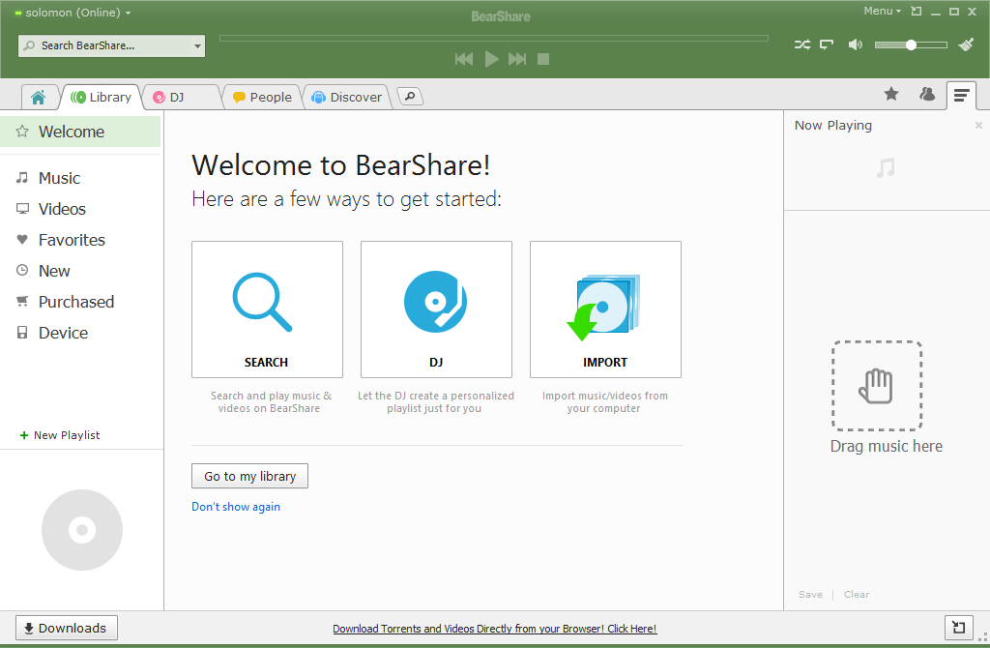Switch to the Library tab
Image resolution: width=990 pixels, height=648 pixels.
click(x=101, y=98)
